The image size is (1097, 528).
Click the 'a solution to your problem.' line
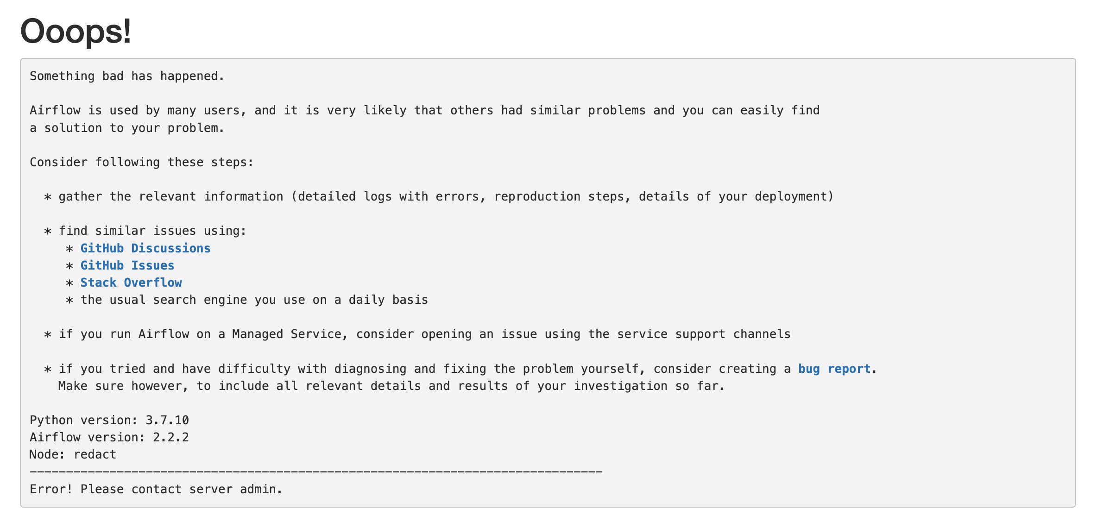coord(127,128)
